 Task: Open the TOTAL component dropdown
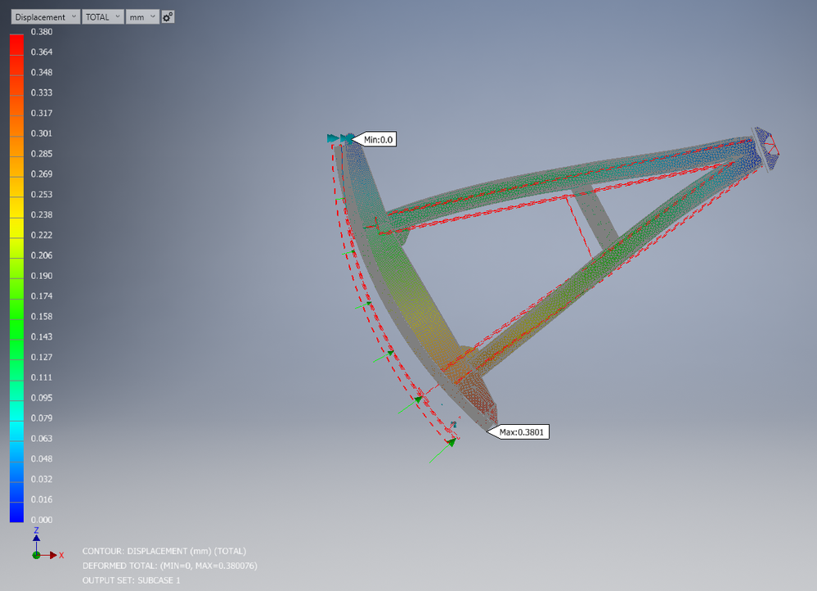(x=103, y=17)
